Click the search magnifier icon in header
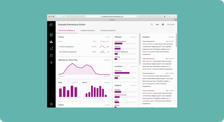 (151, 25)
